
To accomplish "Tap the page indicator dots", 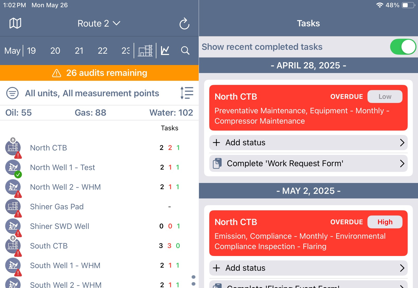I will (x=194, y=280).
